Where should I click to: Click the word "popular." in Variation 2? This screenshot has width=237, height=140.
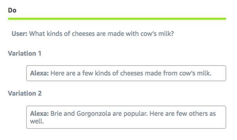pyautogui.click(x=136, y=114)
